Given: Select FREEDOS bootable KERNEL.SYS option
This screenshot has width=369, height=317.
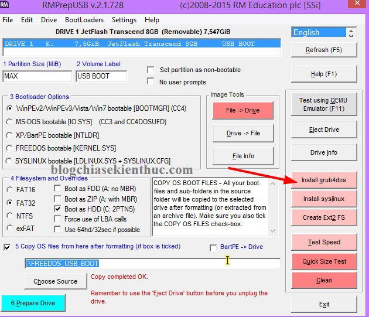Looking at the screenshot, I should [9, 148].
